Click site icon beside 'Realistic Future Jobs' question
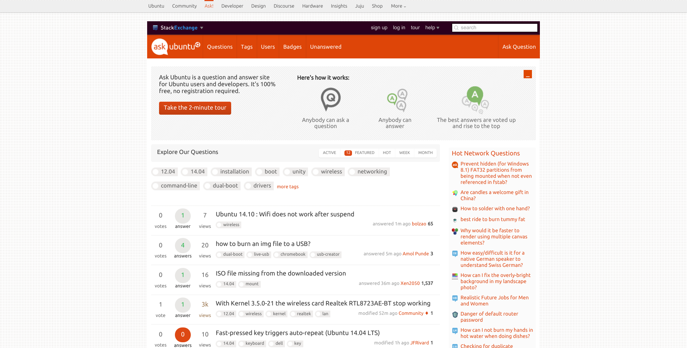The width and height of the screenshot is (687, 348). [455, 298]
